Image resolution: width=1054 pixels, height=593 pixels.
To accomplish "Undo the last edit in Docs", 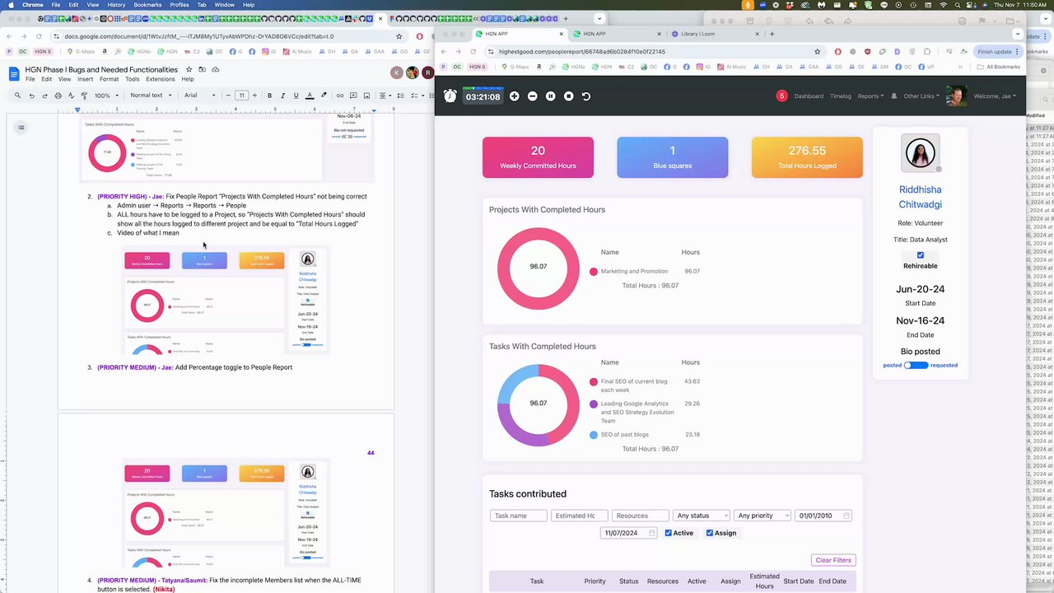I will coord(31,96).
